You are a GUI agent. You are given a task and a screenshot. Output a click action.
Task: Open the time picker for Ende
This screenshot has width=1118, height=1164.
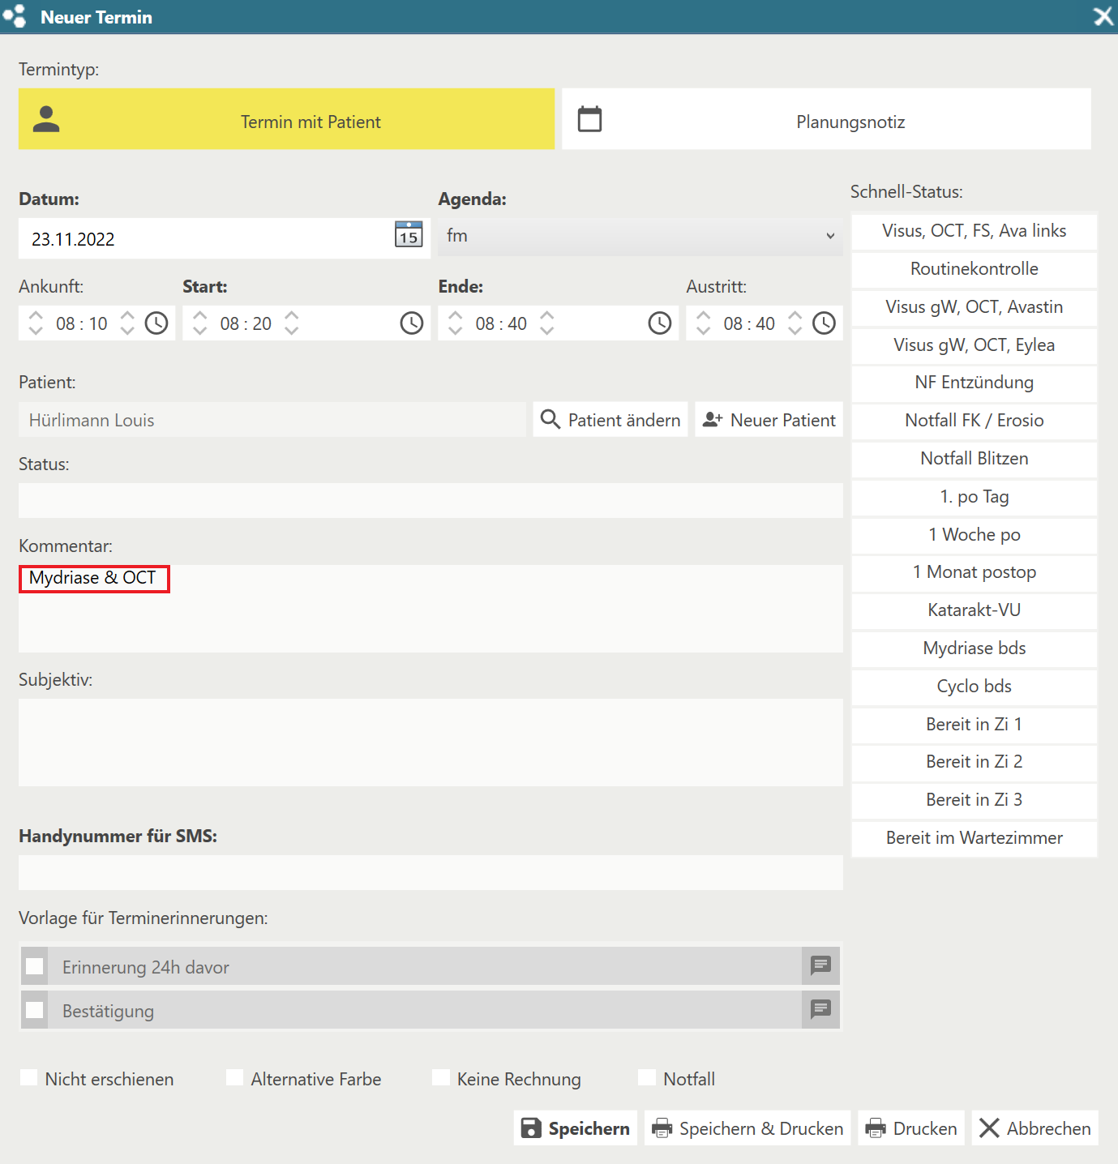[x=660, y=323]
